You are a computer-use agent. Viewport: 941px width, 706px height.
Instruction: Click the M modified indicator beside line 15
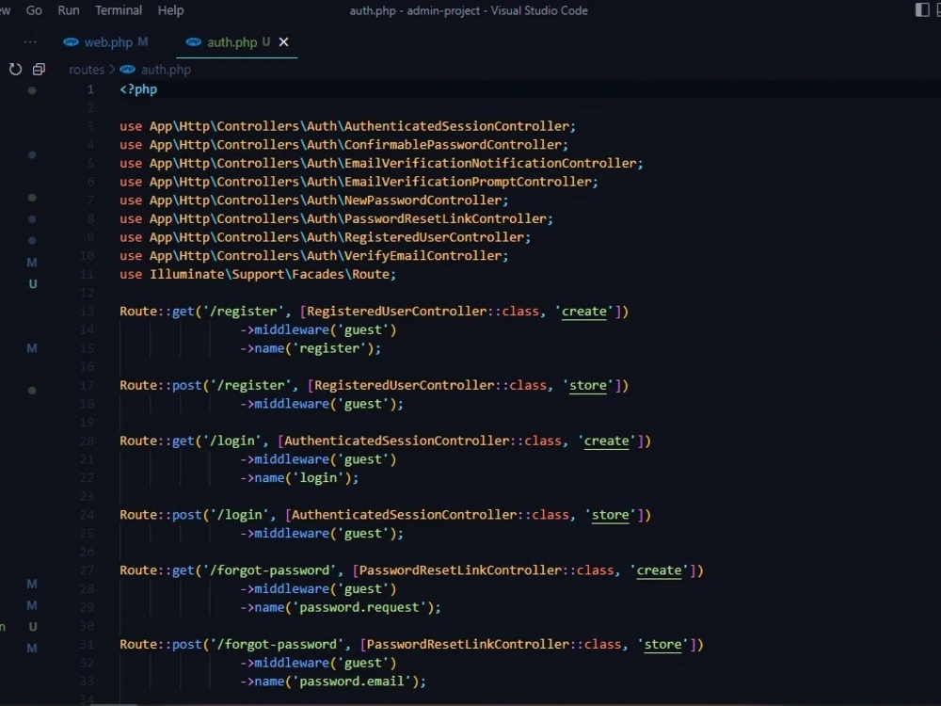31,348
